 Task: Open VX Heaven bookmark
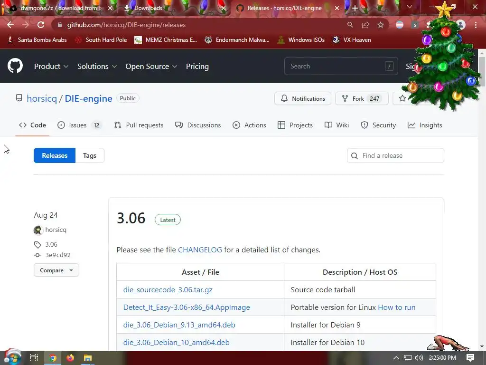[352, 40]
